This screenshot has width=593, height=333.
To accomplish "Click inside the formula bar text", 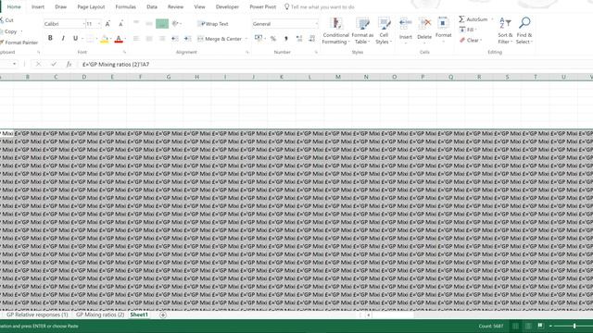I will 116,64.
